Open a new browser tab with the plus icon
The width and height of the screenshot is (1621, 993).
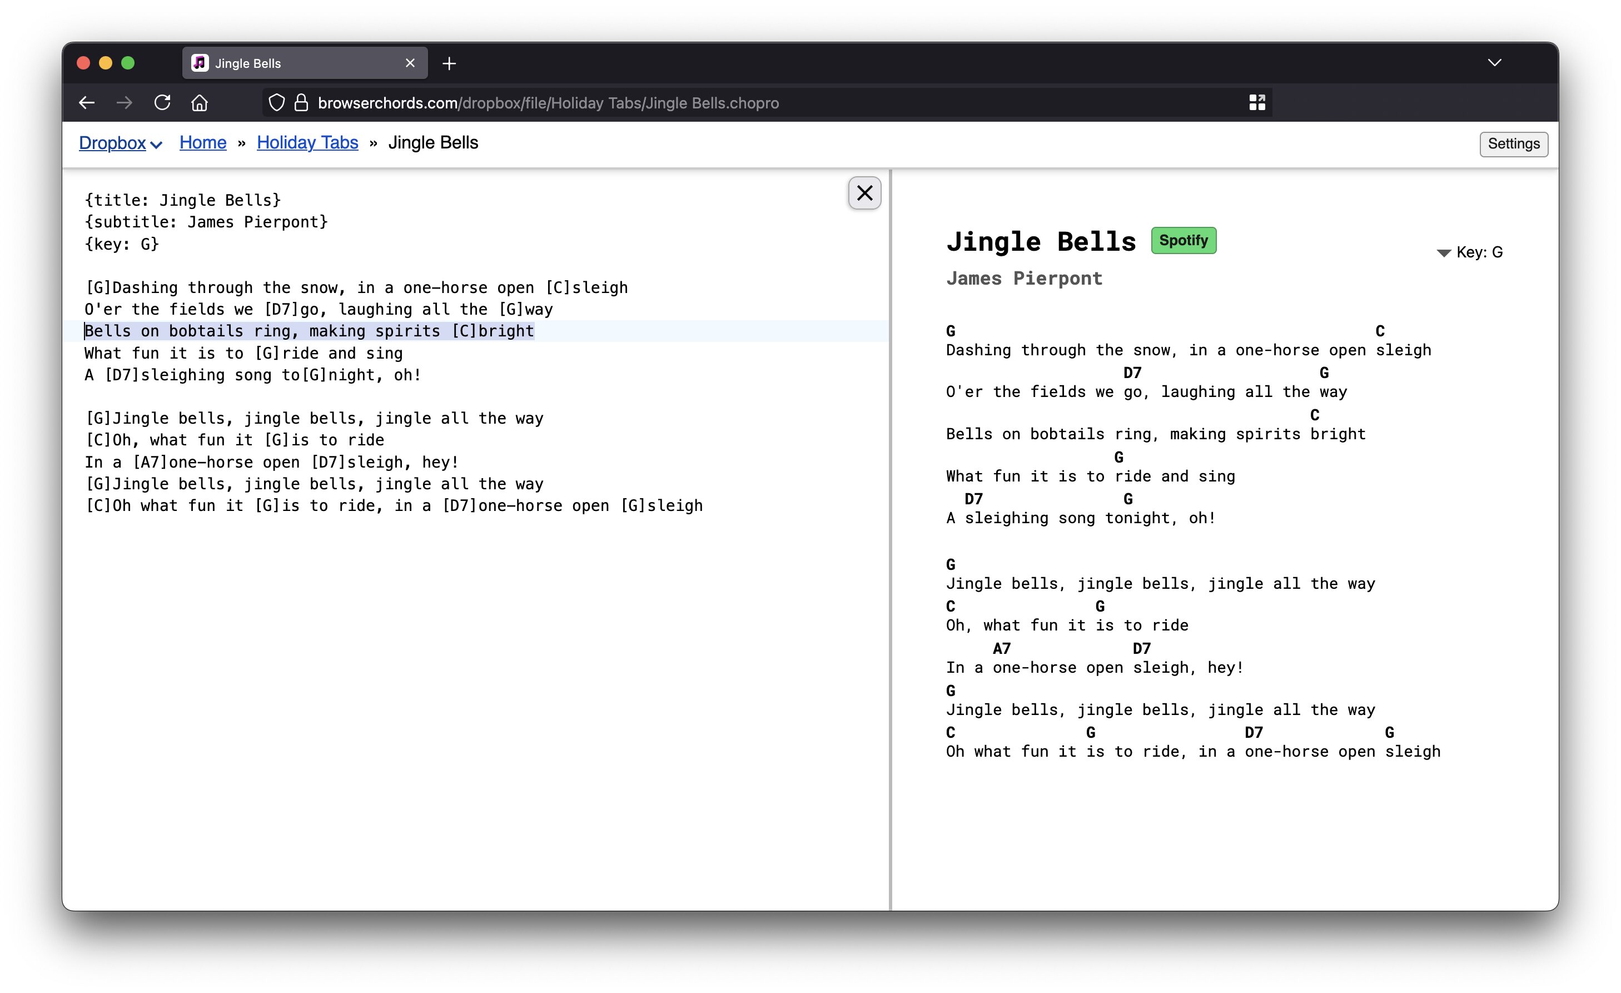[449, 63]
